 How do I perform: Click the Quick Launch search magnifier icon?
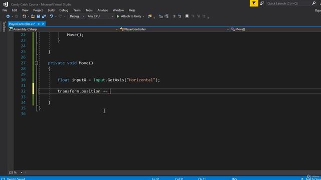(x=314, y=3)
